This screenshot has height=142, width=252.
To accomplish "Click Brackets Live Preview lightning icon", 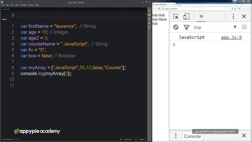I will [x=149, y=11].
